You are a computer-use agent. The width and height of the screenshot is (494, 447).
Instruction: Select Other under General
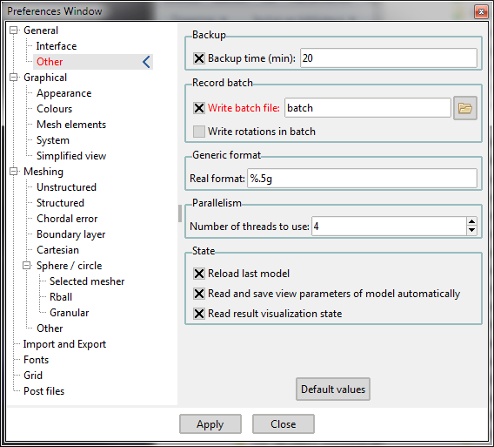click(50, 62)
